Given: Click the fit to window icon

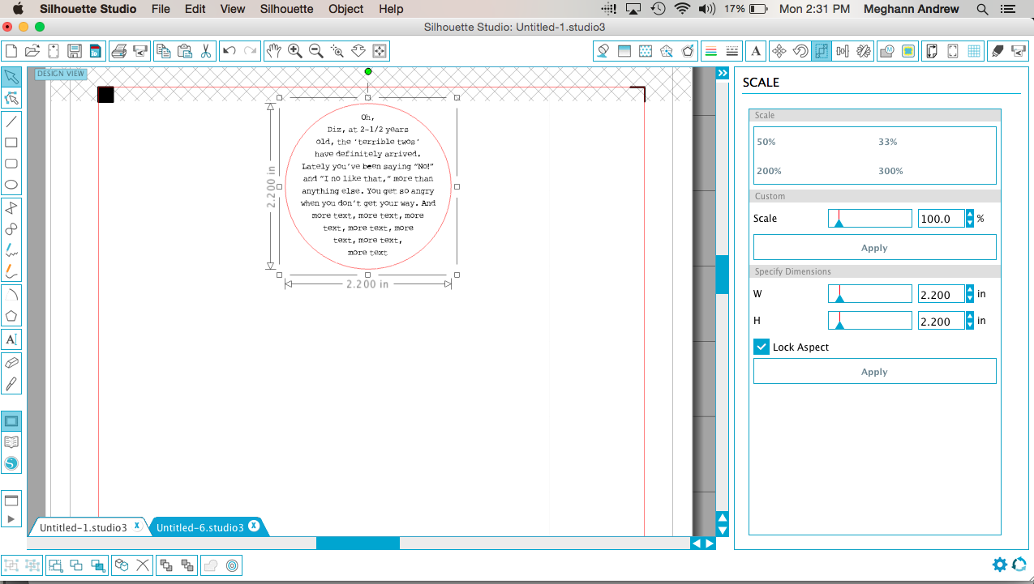Looking at the screenshot, I should click(x=380, y=51).
